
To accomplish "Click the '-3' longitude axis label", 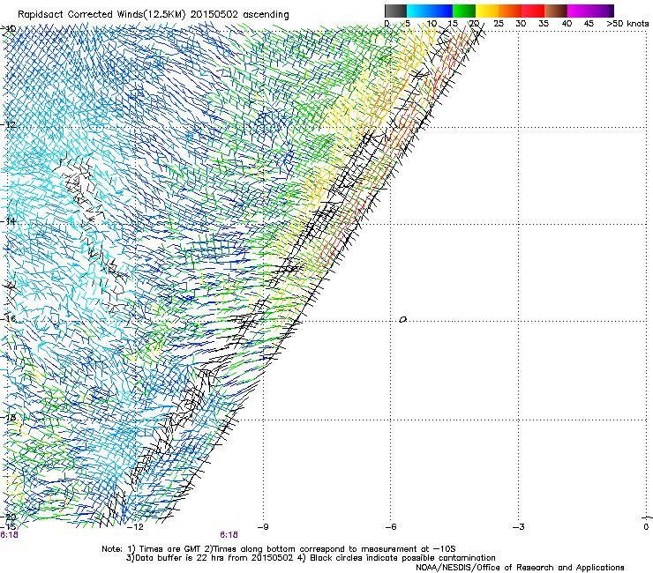I will point(519,527).
